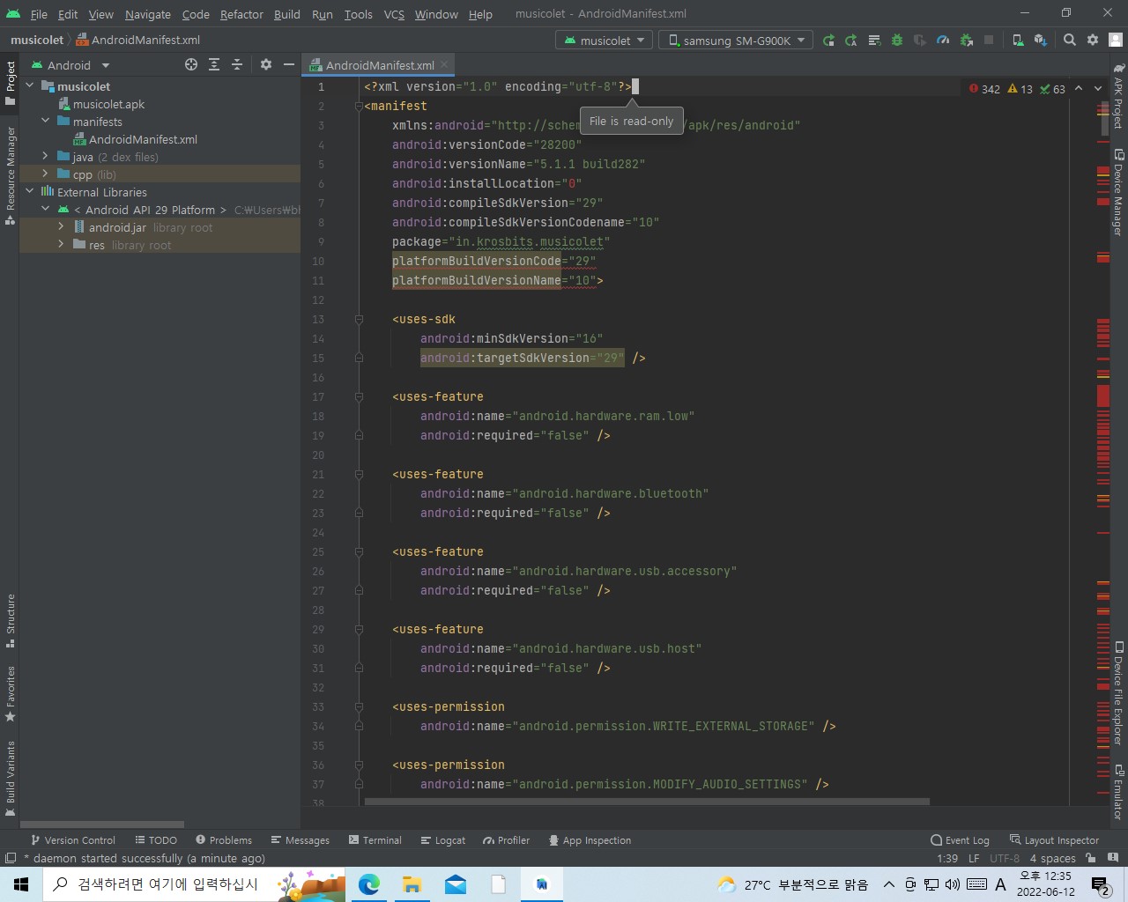Toggle the Project tool window tab
Viewport: 1128px width, 902px height.
pos(11,84)
